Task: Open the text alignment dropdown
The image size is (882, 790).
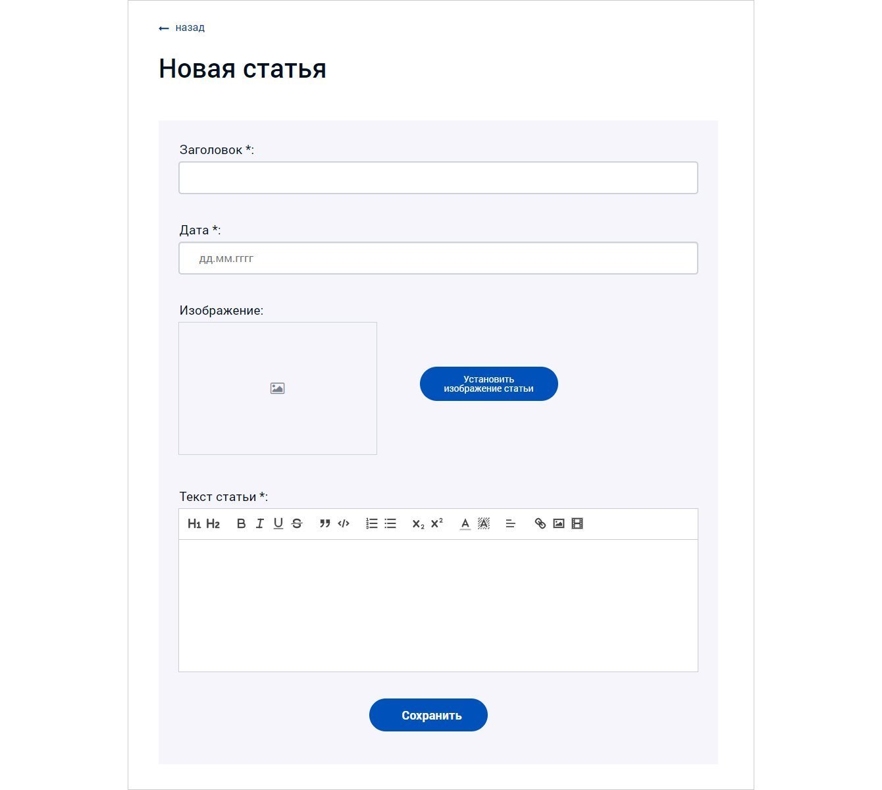Action: (x=511, y=524)
